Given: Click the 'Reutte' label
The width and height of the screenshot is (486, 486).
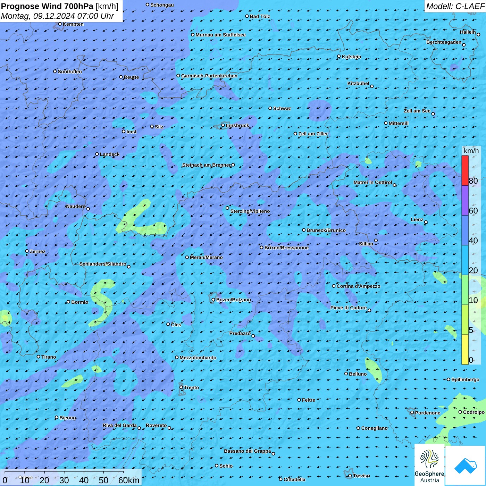Looking at the screenshot, I should pyautogui.click(x=132, y=77).
